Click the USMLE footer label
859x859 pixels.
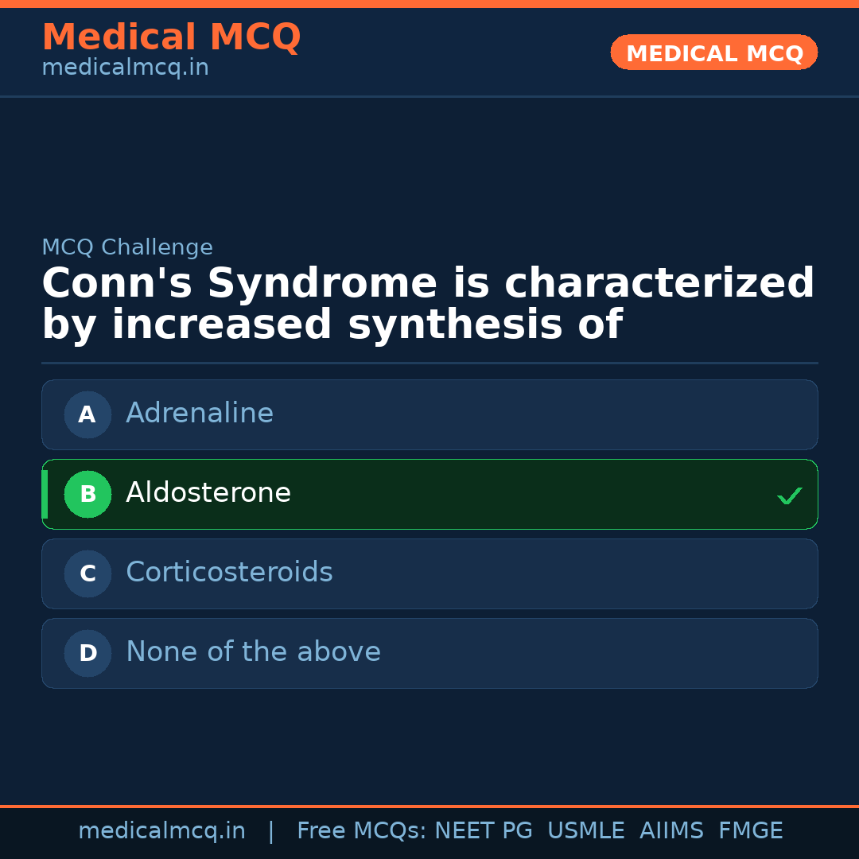(x=586, y=830)
